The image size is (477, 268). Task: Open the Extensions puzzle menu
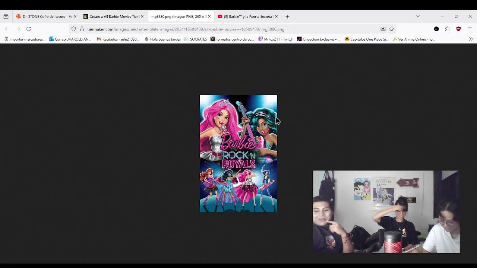(447, 29)
